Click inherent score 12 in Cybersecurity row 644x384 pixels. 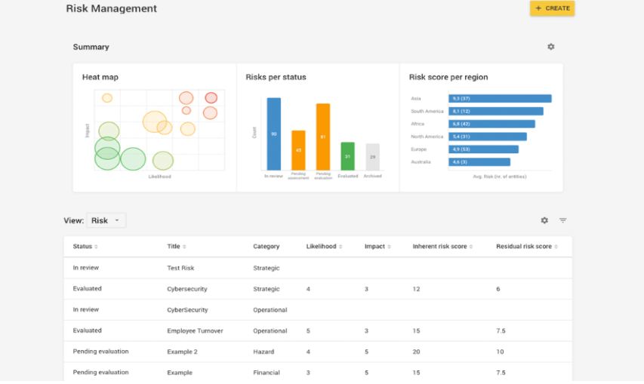click(416, 289)
